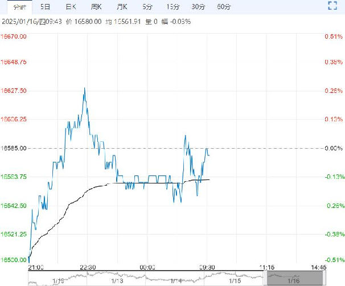The image size is (345, 286).
Task: Open the 周K chart tab
Action: tap(96, 7)
